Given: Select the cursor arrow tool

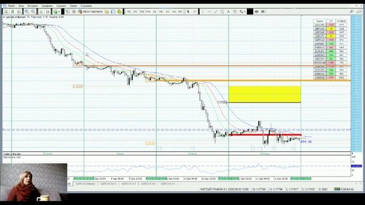Looking at the screenshot, I should pos(188,11).
